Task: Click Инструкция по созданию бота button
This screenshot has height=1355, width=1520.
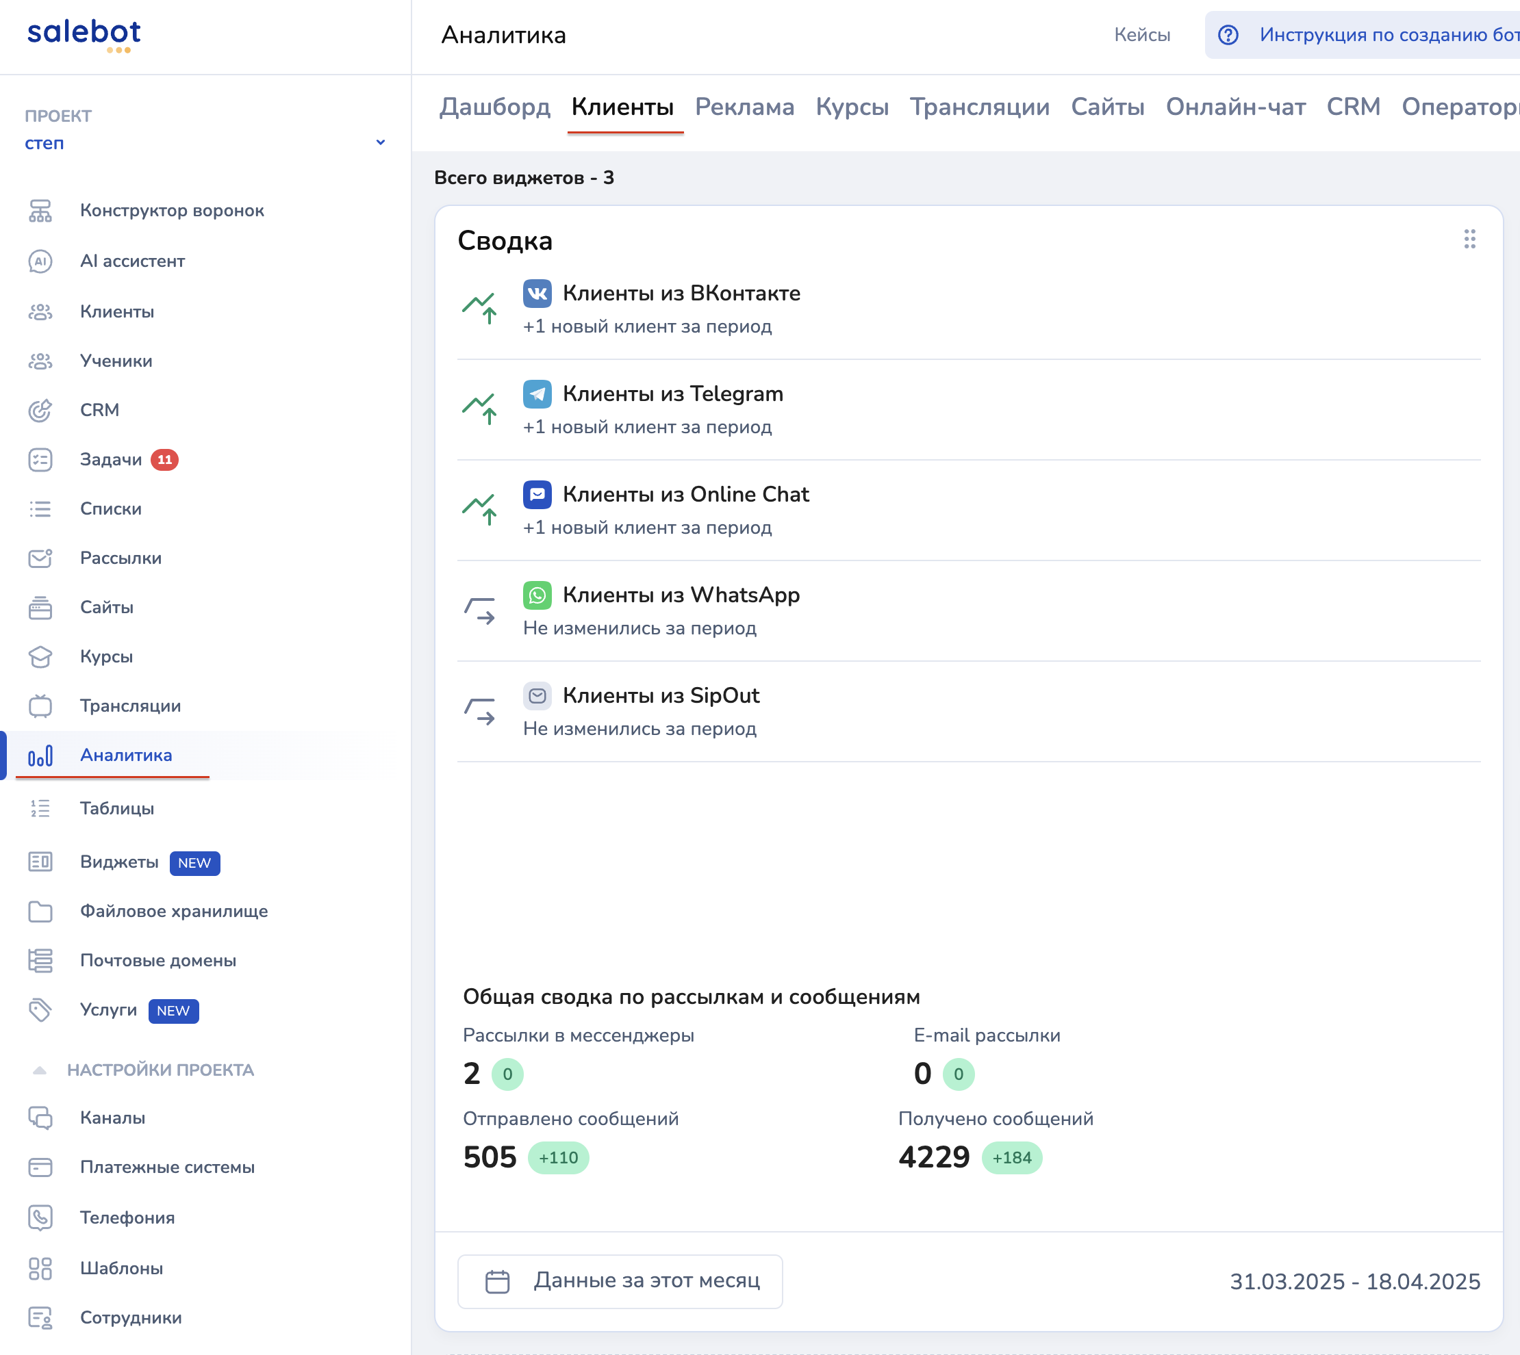Action: pos(1386,35)
